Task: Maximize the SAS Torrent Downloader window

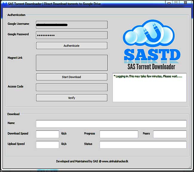Action: pyautogui.click(x=176, y=3)
